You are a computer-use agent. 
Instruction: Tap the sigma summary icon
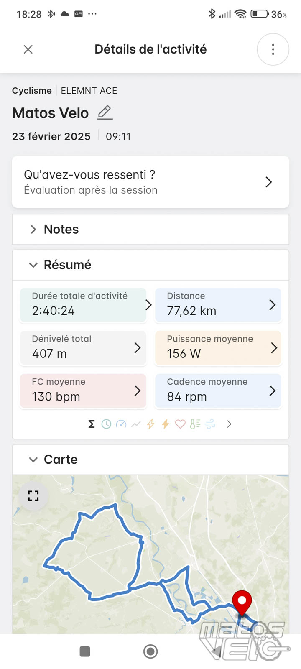coord(92,424)
